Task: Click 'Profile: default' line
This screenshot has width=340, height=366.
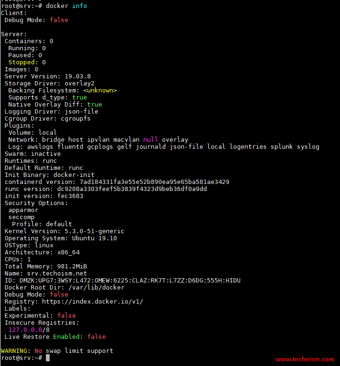Action: coord(42,224)
